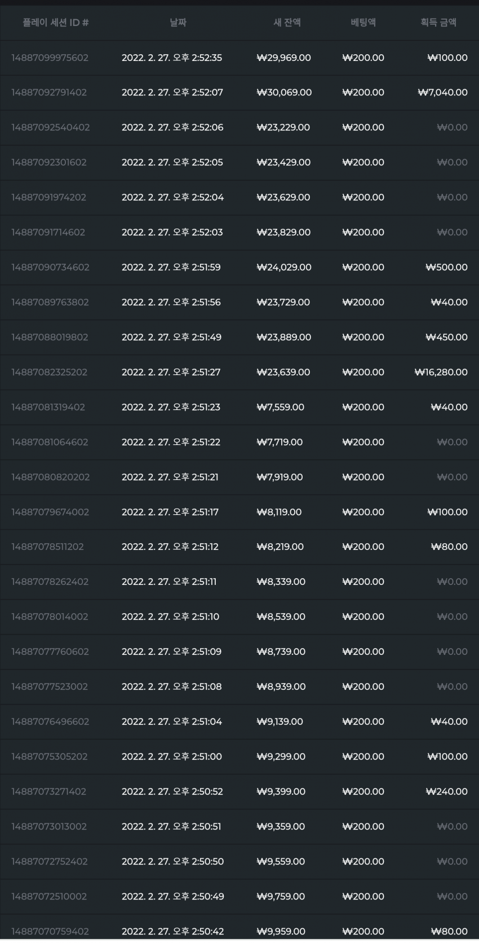Image resolution: width=479 pixels, height=943 pixels.
Task: Click the ₩500.00 win amount
Action: 446,267
